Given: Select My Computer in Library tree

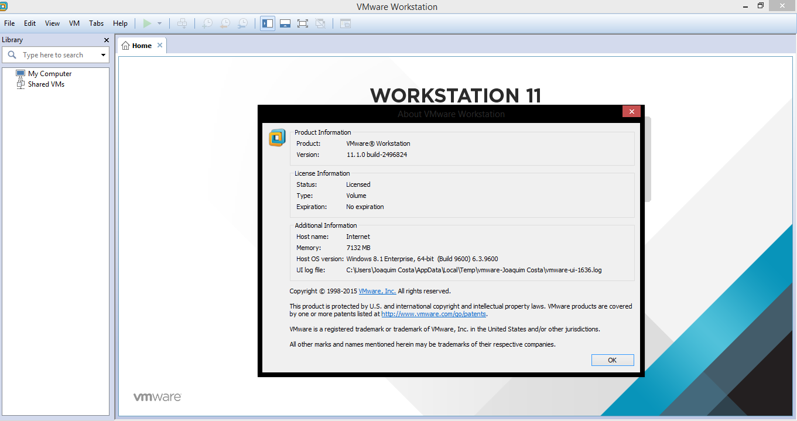Looking at the screenshot, I should pyautogui.click(x=50, y=74).
